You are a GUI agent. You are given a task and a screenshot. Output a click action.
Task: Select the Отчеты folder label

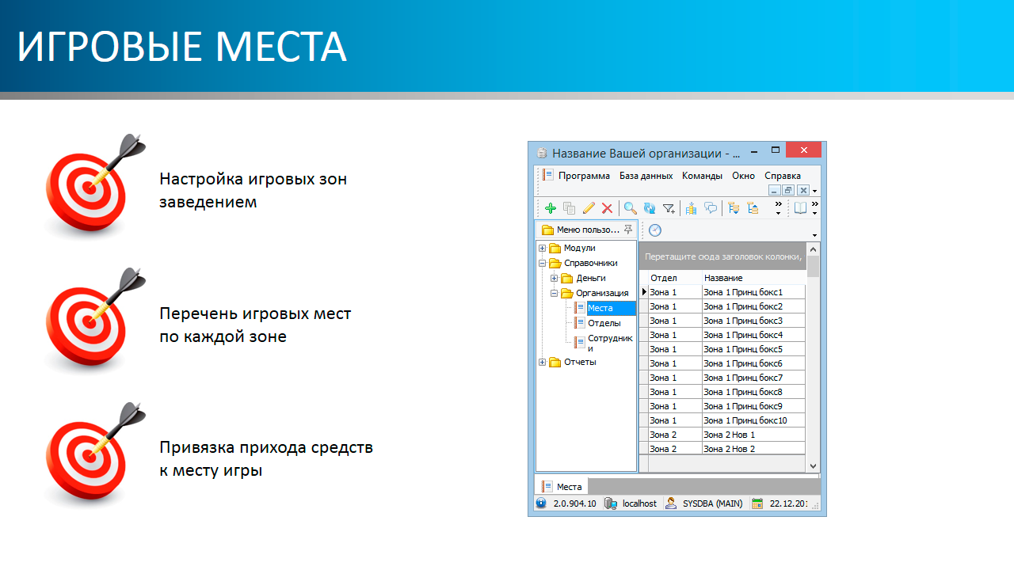click(x=580, y=362)
